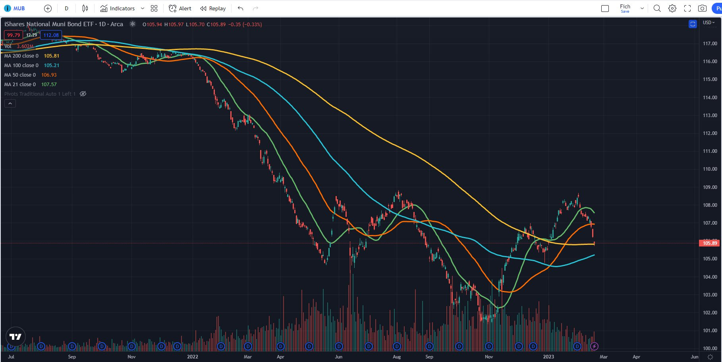Click the blue square icon beside USD
Viewport: 722px width, 362px height.
point(693,24)
